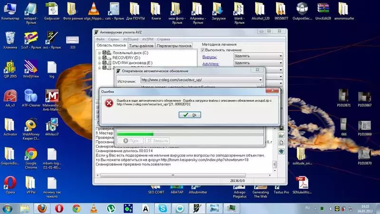Screen dimensions: 380x214
Task: Open Skype from the taskbar
Action: point(162,208)
